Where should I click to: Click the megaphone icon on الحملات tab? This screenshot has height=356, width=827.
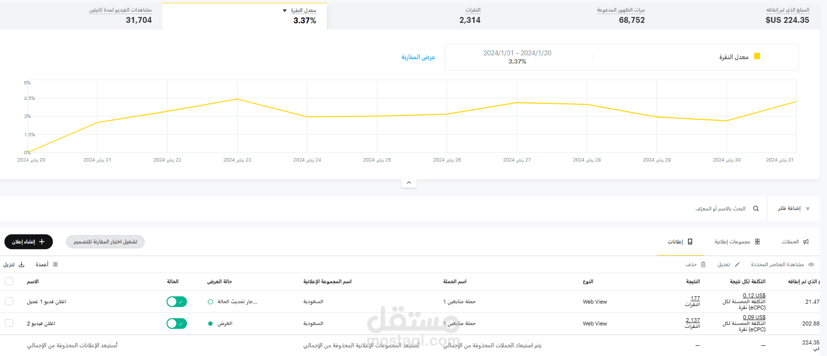[806, 242]
